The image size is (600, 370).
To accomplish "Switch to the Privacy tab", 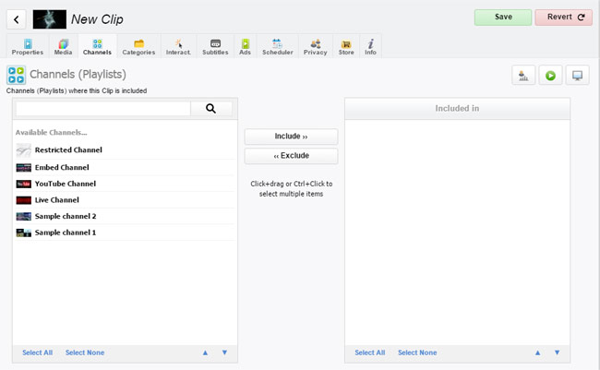I will point(315,46).
